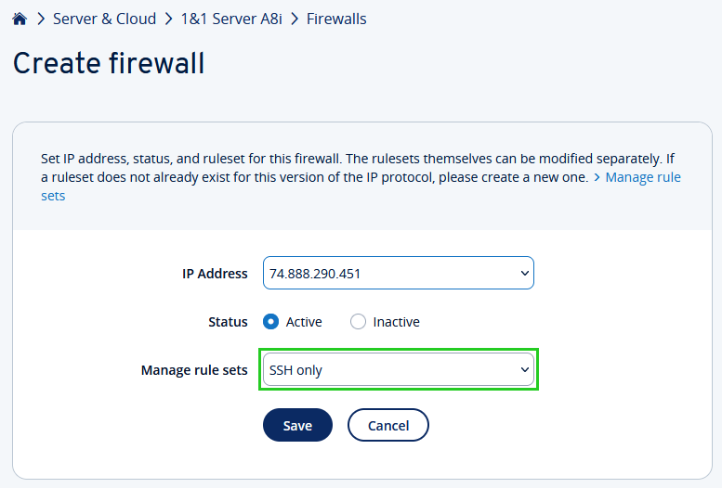
Task: Select the Inactive status radio button
Action: click(358, 322)
